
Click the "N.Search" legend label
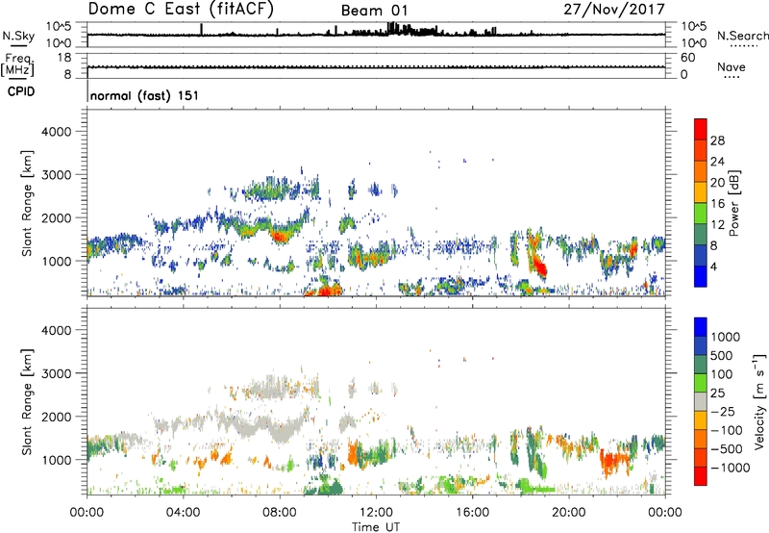click(742, 36)
